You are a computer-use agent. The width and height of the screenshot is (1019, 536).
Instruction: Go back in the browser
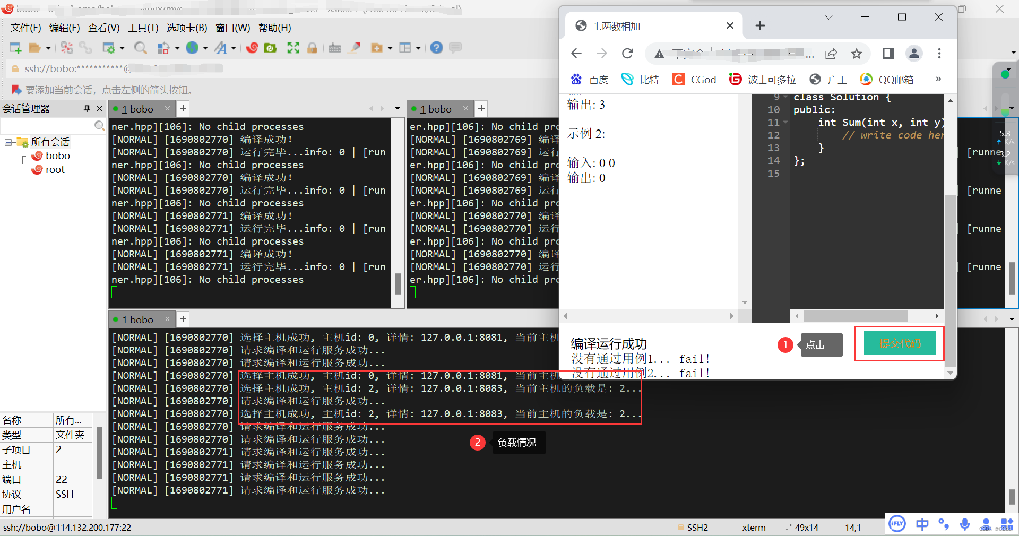[576, 53]
